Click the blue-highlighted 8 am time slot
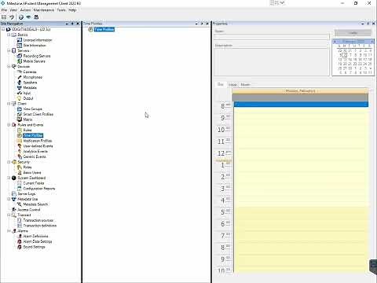Viewport: 377px width, 283px height. (x=301, y=105)
